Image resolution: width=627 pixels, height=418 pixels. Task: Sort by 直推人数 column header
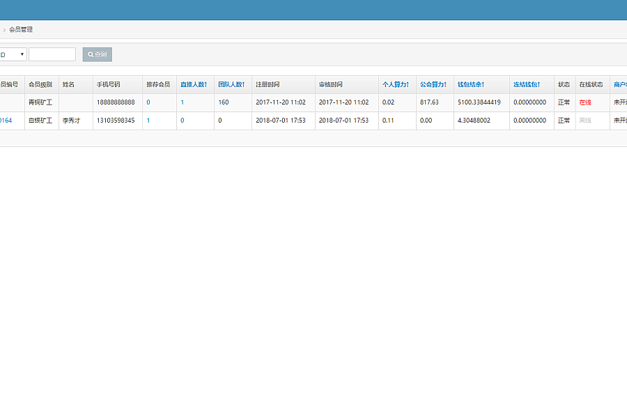pyautogui.click(x=193, y=84)
